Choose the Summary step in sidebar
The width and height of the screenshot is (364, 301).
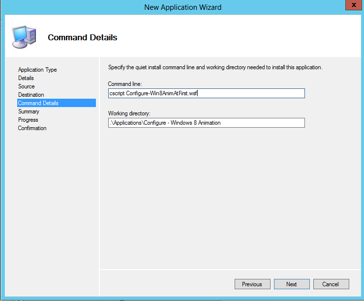(x=29, y=111)
